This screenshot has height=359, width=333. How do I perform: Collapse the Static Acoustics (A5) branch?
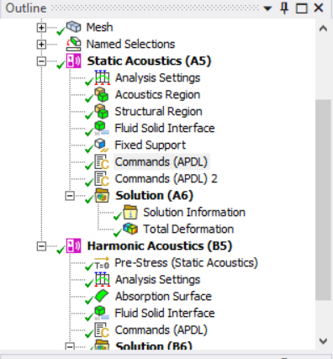pyautogui.click(x=41, y=61)
